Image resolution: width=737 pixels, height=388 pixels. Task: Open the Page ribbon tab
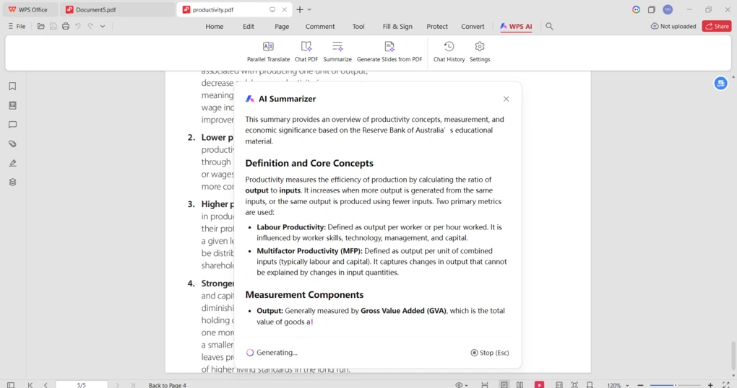(x=282, y=26)
